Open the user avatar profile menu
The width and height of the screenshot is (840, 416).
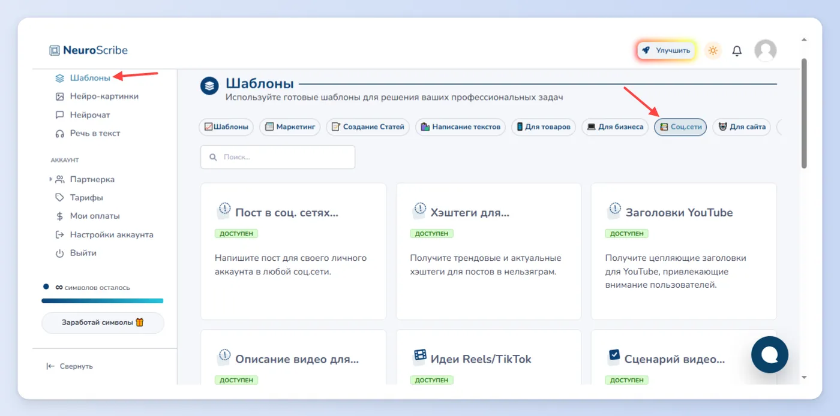point(765,51)
